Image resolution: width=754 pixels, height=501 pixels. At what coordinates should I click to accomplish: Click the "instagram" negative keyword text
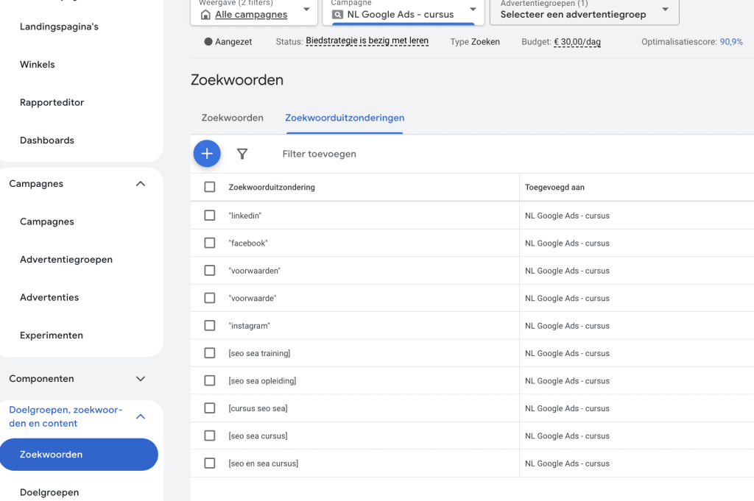click(x=249, y=326)
